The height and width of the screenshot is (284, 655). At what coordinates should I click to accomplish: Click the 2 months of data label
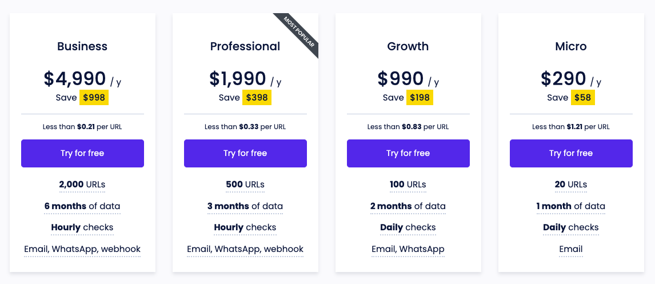[408, 206]
